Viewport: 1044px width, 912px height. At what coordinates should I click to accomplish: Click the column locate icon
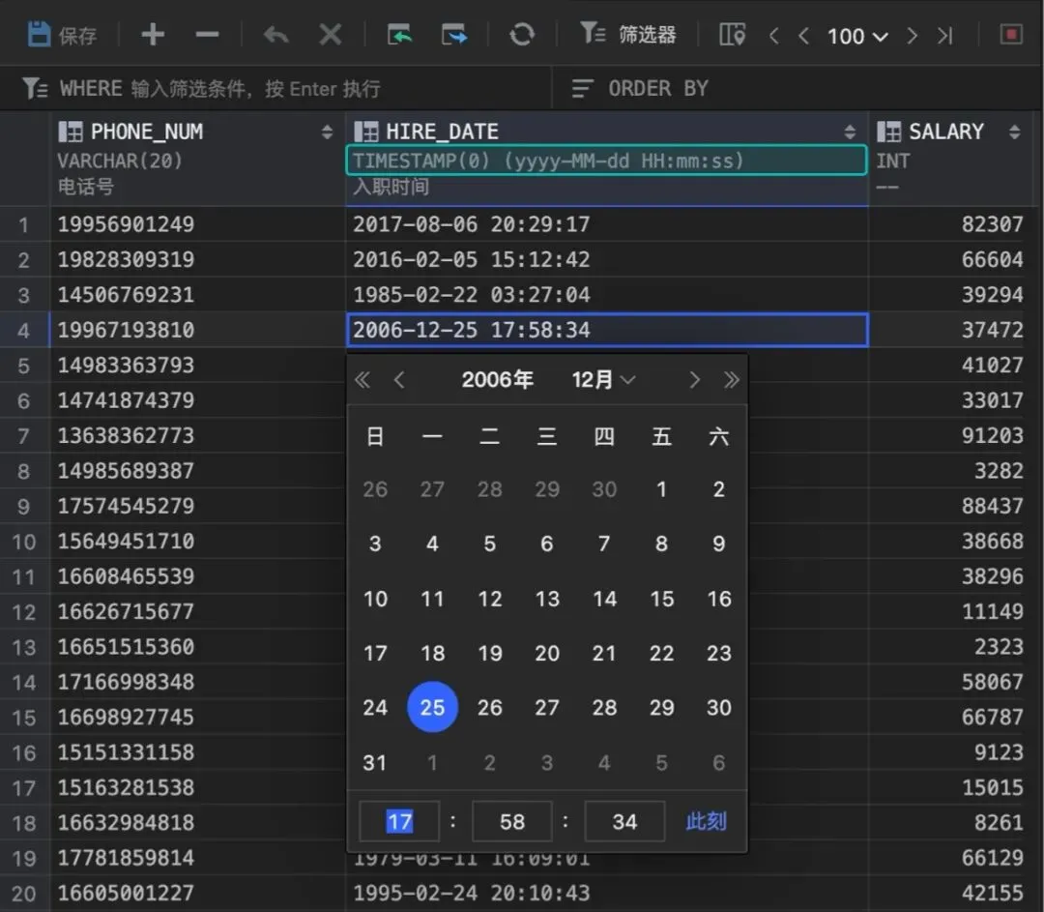coord(732,35)
